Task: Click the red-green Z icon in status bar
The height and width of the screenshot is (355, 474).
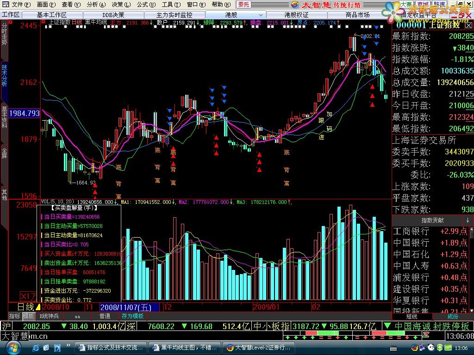Action: point(426,335)
